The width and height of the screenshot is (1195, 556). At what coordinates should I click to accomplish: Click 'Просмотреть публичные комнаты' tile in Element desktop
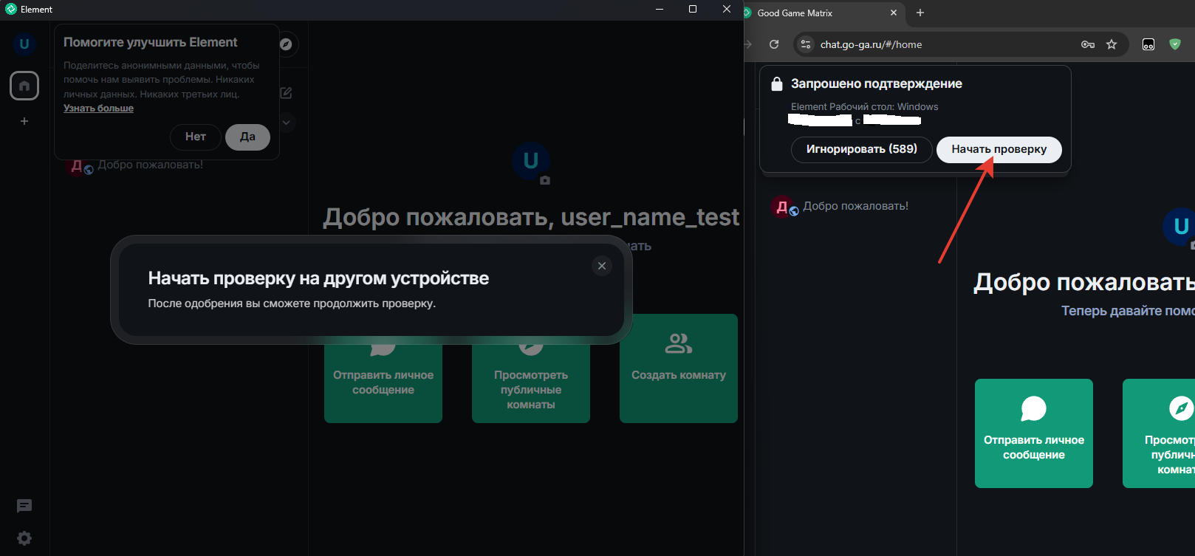pyautogui.click(x=531, y=368)
